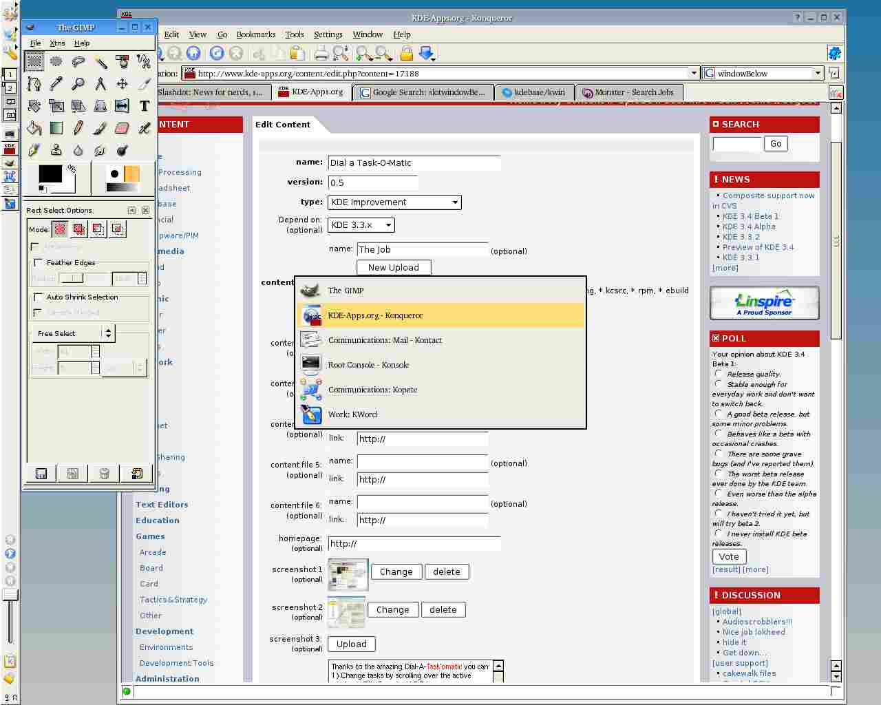881x705 pixels.
Task: Click the screenshot 1 thumbnail image
Action: click(x=348, y=575)
